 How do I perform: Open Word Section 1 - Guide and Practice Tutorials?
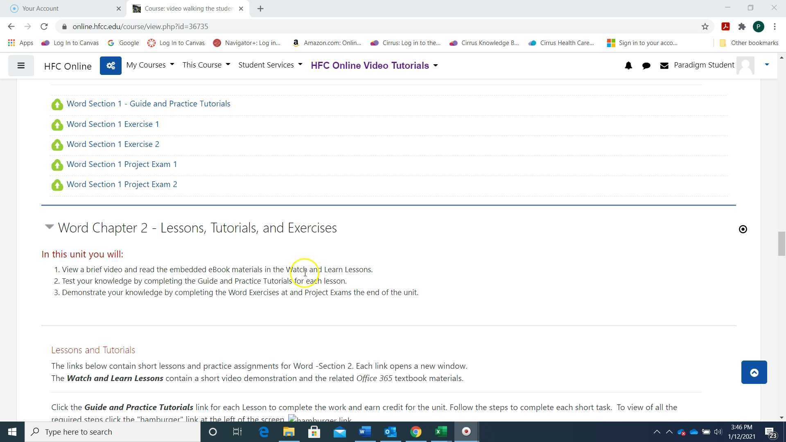click(148, 104)
